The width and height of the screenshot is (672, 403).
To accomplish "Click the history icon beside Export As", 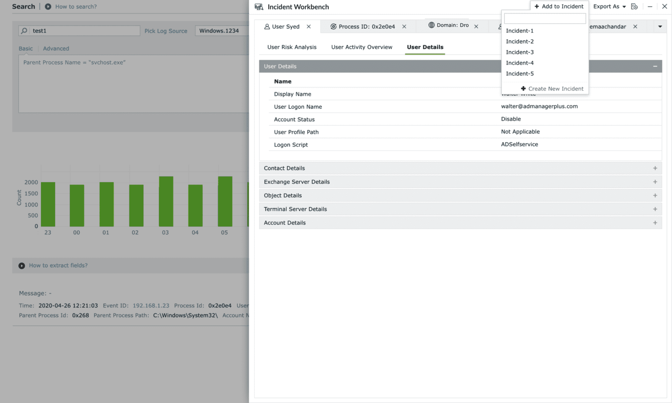I will point(634,6).
